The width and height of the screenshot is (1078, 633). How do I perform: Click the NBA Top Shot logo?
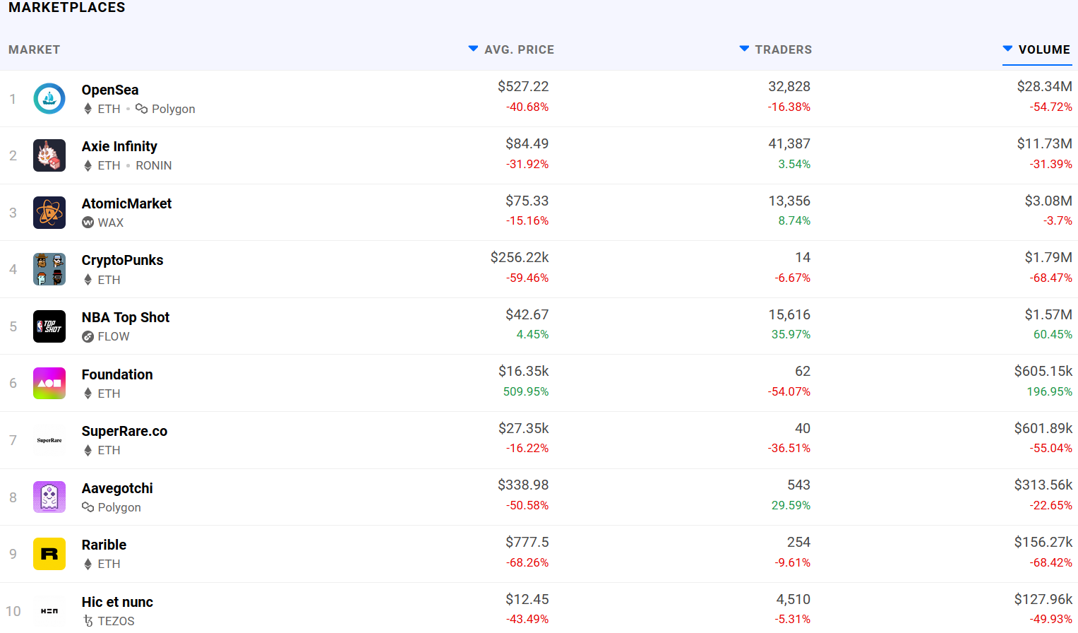49,326
